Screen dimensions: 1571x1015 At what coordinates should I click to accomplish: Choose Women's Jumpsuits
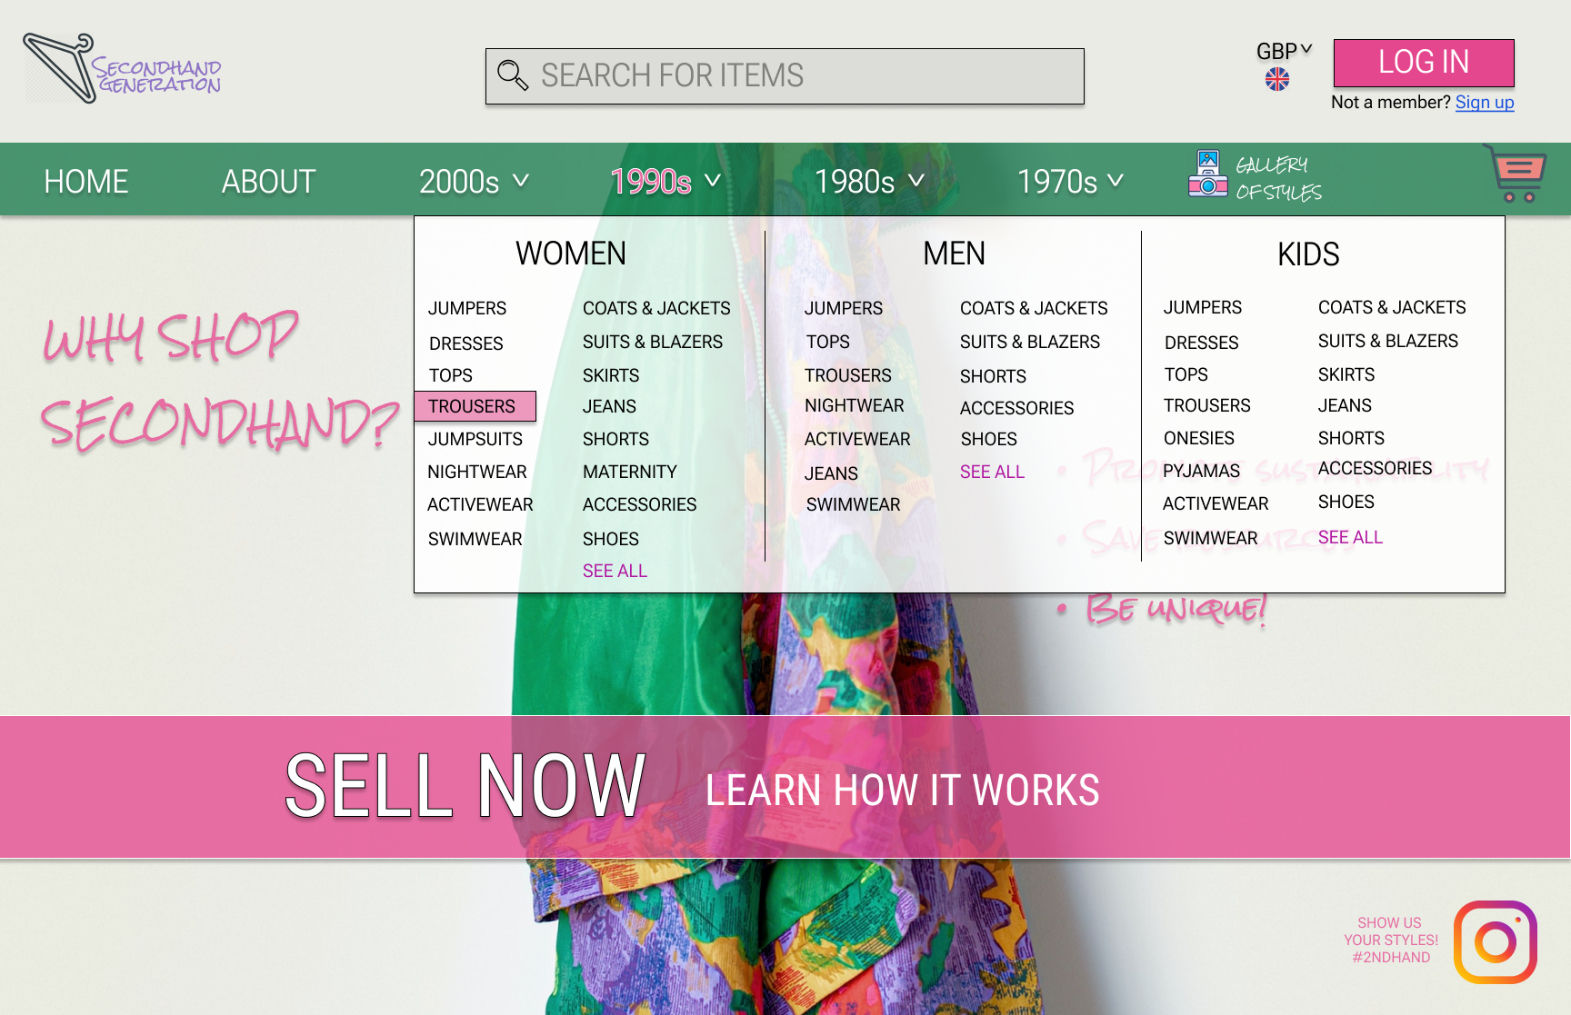475,440
